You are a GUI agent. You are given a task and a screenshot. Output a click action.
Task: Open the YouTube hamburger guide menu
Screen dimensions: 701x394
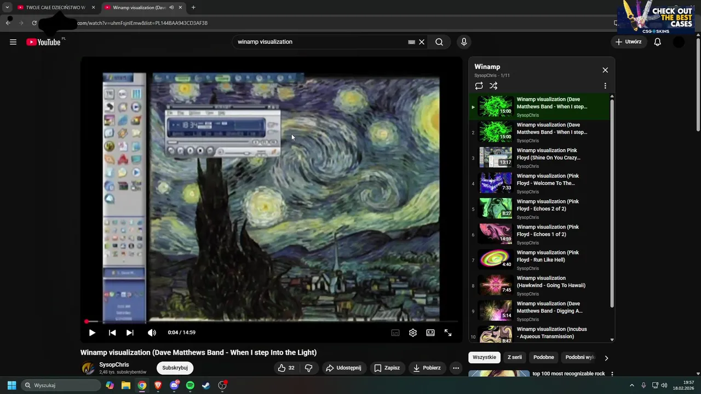click(13, 42)
